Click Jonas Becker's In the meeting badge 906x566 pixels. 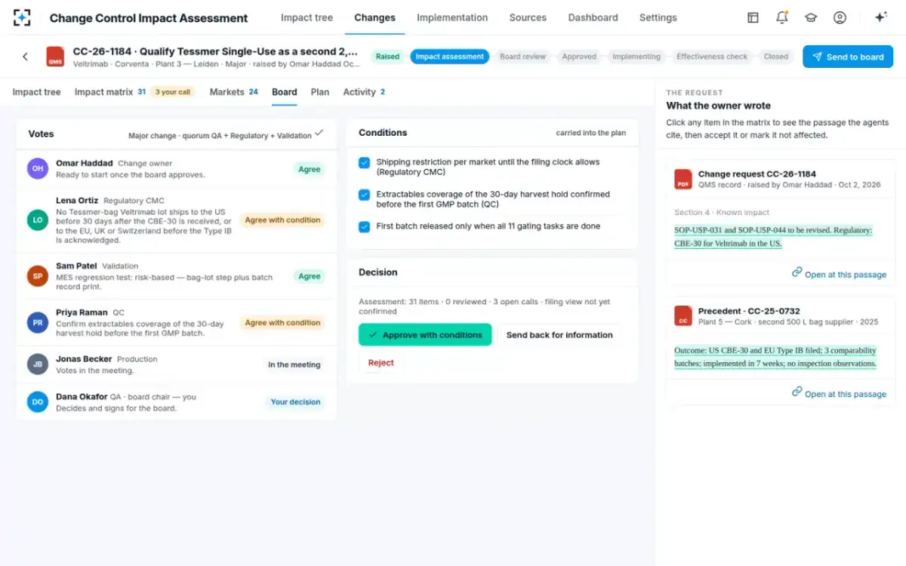point(294,365)
